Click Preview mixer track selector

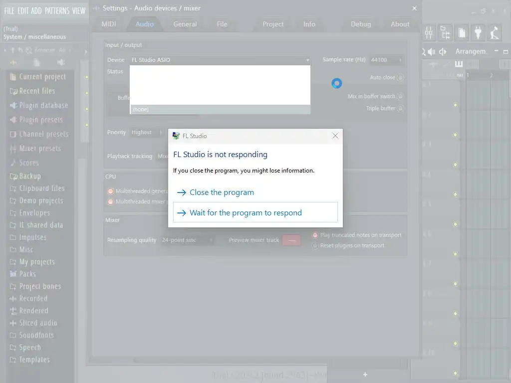[291, 240]
